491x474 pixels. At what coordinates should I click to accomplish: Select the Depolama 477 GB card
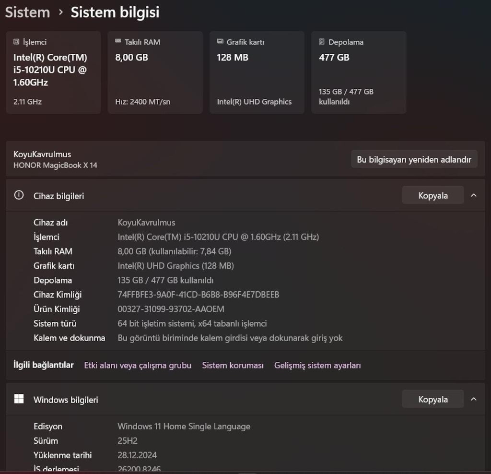[x=359, y=72]
